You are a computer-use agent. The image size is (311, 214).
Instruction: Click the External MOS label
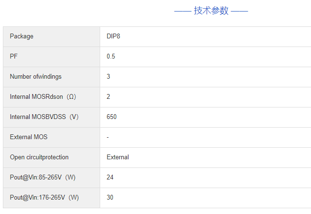tap(28, 137)
